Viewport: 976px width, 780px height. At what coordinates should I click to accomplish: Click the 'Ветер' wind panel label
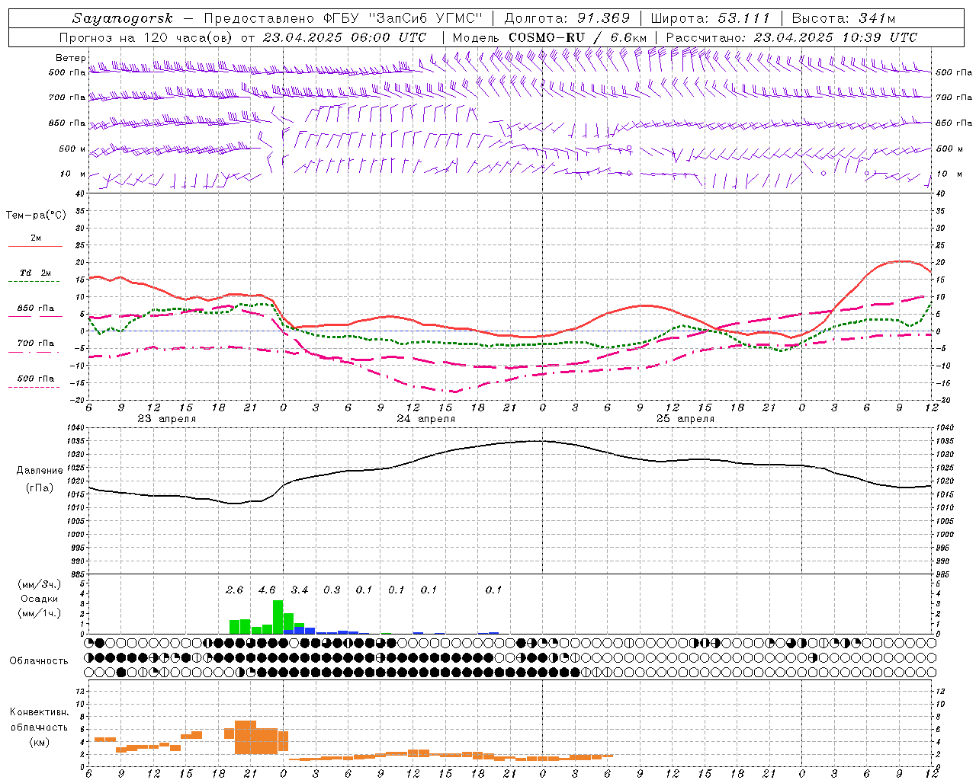point(71,58)
